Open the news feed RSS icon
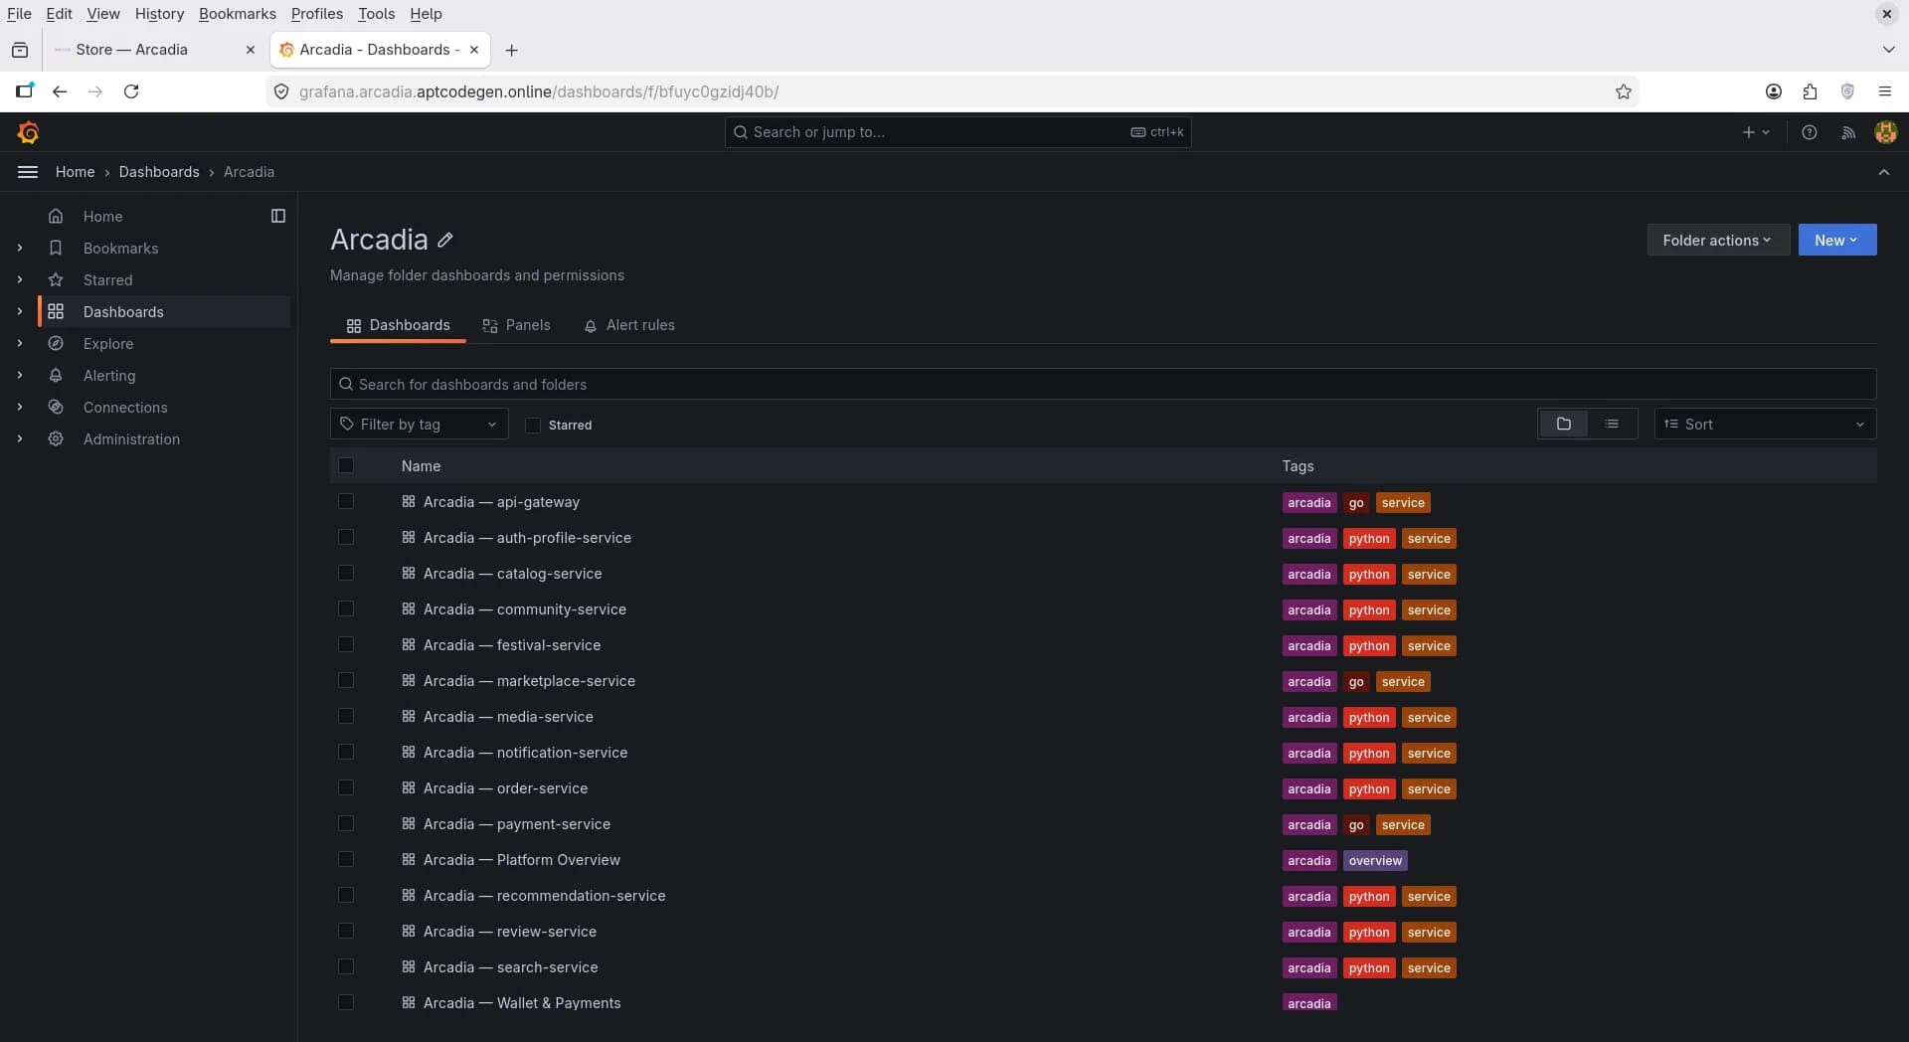Viewport: 1909px width, 1042px height. pyautogui.click(x=1848, y=132)
